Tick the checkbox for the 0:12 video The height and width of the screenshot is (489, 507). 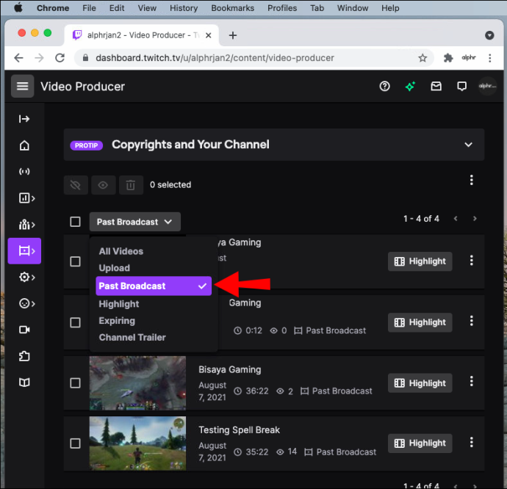click(x=76, y=322)
